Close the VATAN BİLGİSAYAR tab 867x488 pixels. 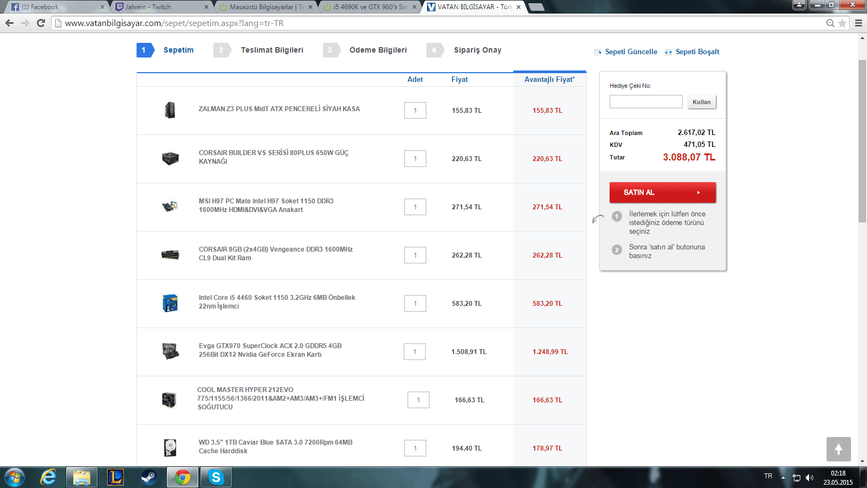point(519,7)
